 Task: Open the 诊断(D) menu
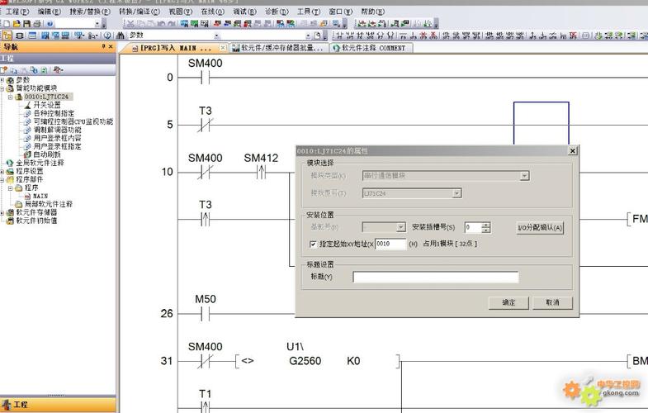click(277, 12)
